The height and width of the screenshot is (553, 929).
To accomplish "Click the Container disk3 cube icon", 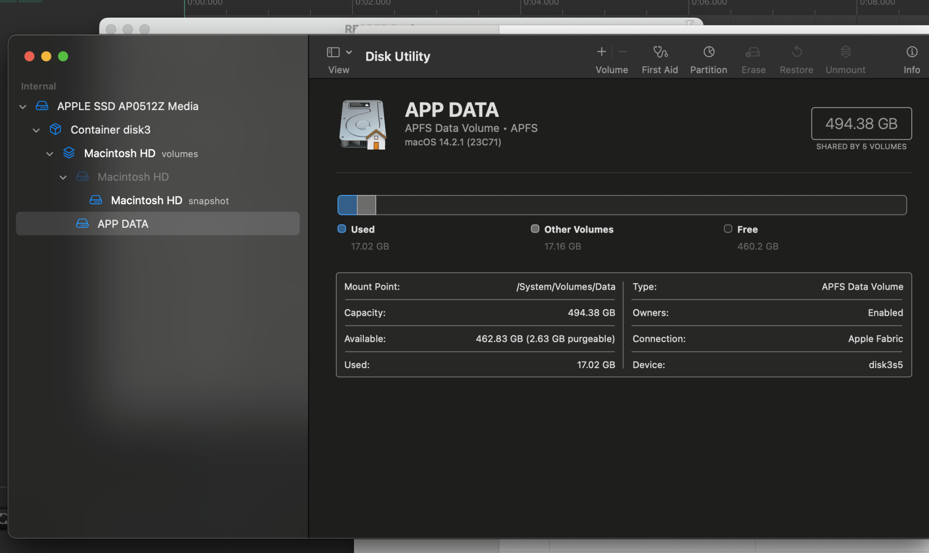I will point(55,129).
